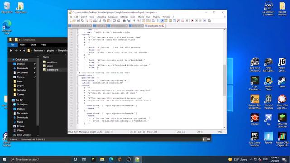This screenshot has width=290, height=163.
Task: Click the details view button in Explorer
Action: click(x=204, y=139)
